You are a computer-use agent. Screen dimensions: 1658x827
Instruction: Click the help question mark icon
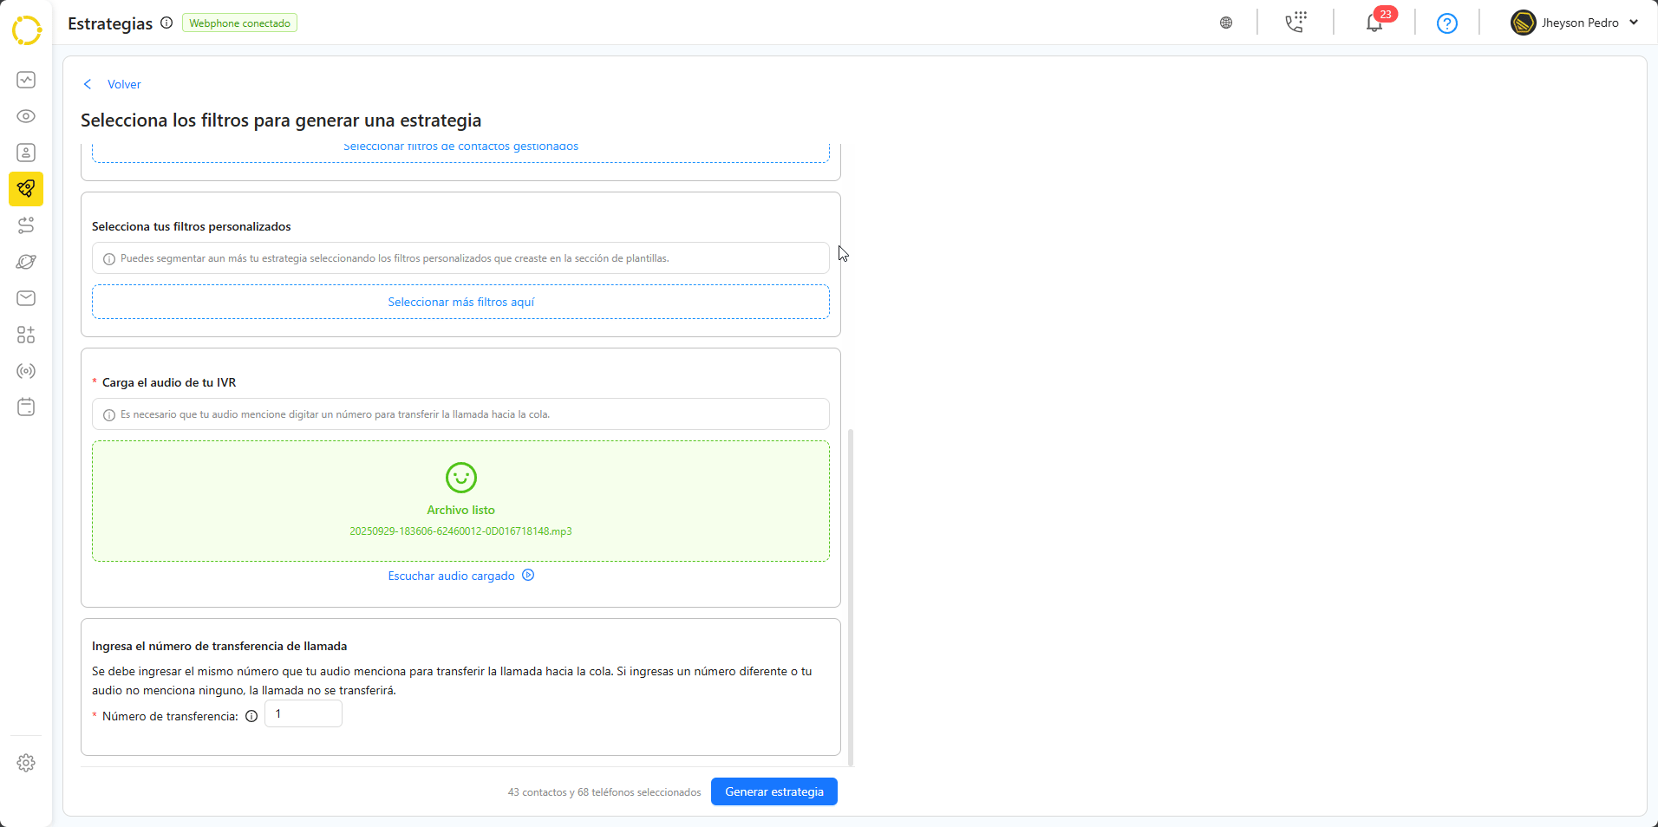(1446, 23)
